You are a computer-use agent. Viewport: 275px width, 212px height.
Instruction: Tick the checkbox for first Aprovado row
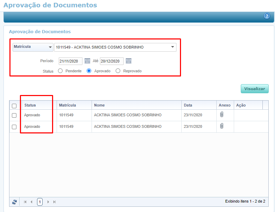14,115
